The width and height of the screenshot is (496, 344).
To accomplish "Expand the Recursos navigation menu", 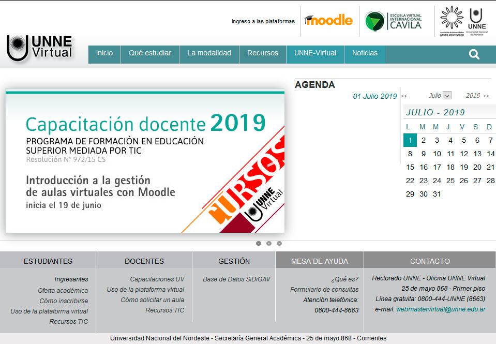I will [263, 53].
